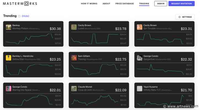Click the $23.31 price

tap(186, 29)
